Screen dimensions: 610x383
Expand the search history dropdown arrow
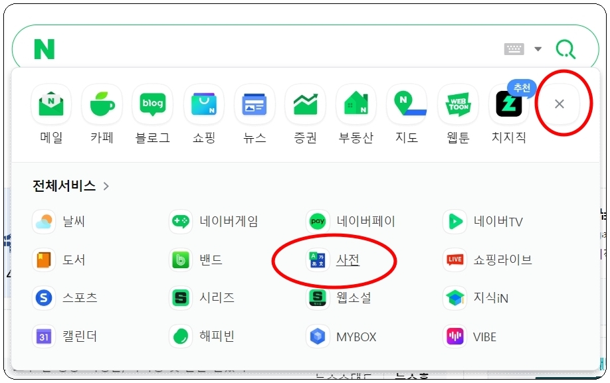(538, 49)
